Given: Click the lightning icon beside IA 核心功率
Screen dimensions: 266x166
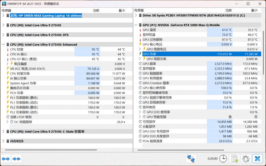Looking at the screenshot, I should tap(8, 78).
